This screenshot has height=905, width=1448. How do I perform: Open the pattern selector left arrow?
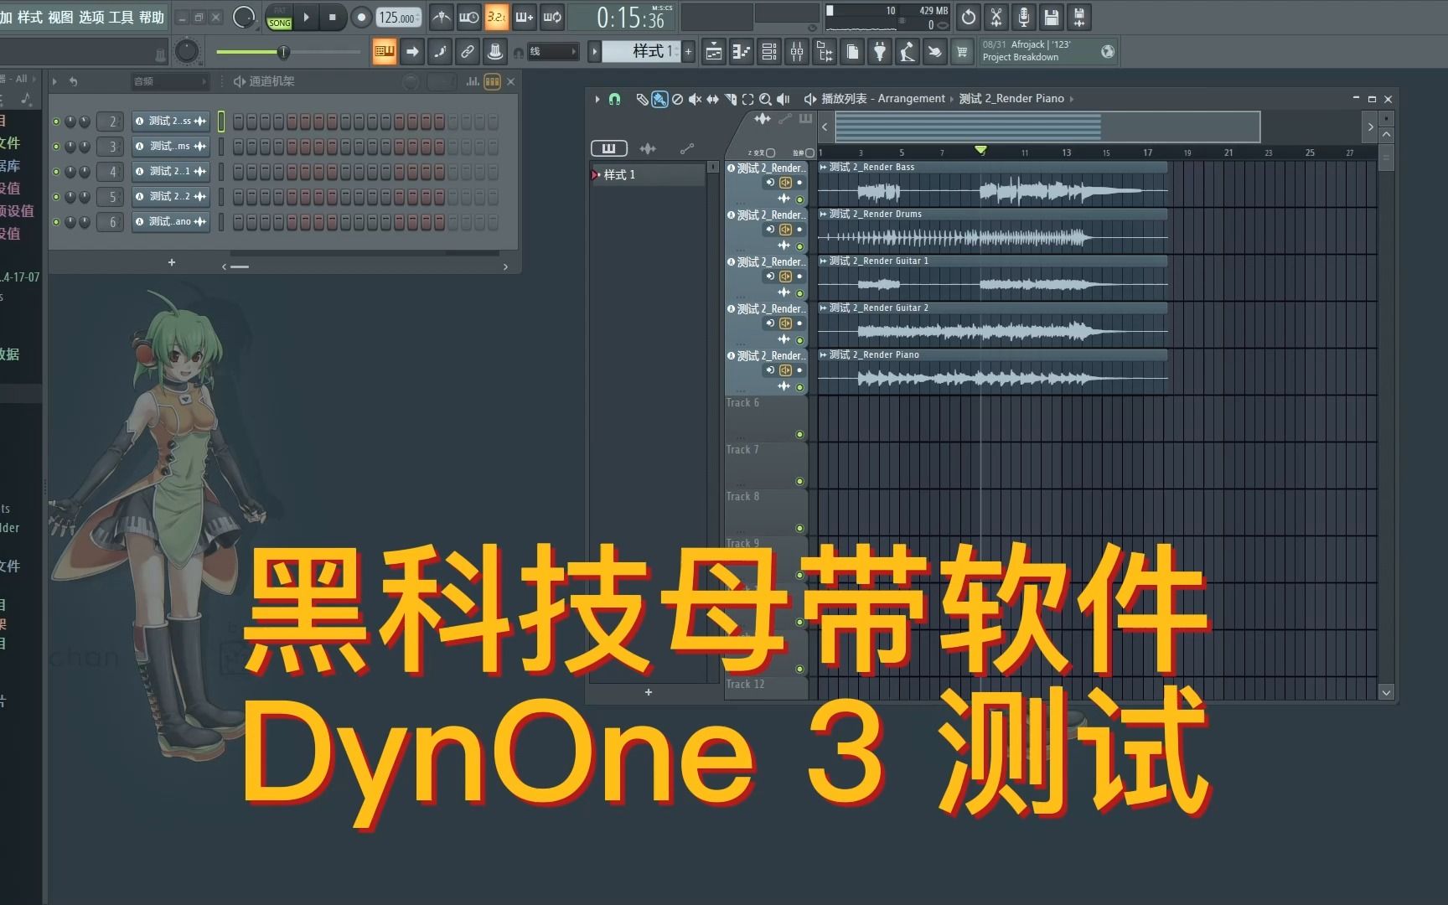click(x=595, y=52)
